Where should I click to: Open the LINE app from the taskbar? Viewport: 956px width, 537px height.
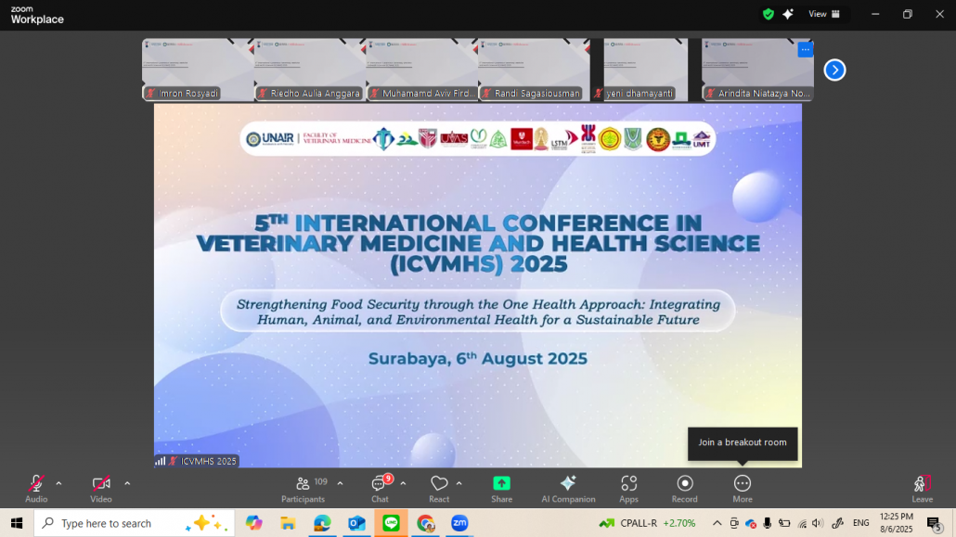(391, 523)
